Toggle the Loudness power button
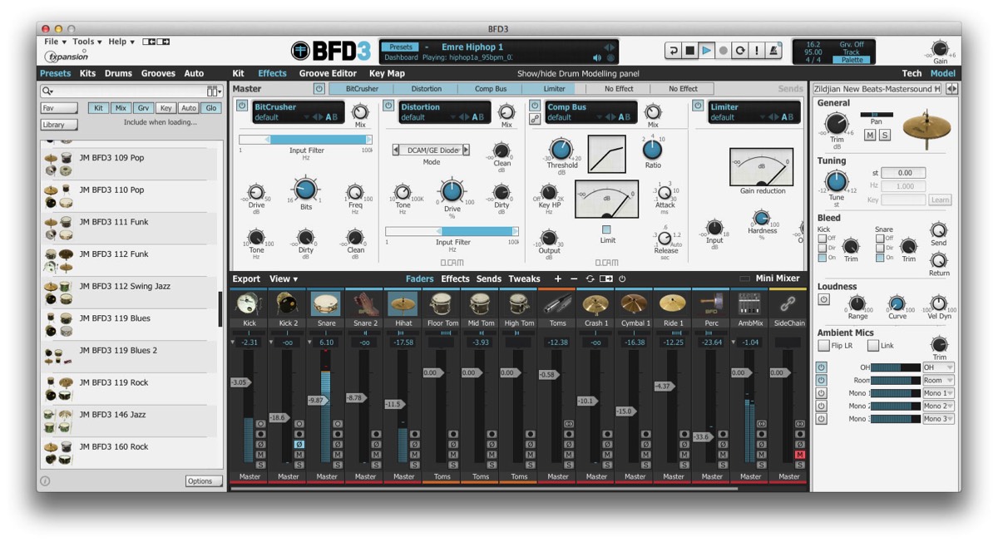The width and height of the screenshot is (998, 542). (x=823, y=300)
